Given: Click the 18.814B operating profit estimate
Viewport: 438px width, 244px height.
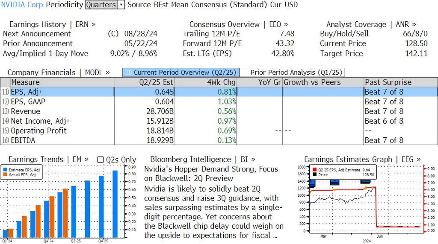Looking at the screenshot, I should pos(160,131).
